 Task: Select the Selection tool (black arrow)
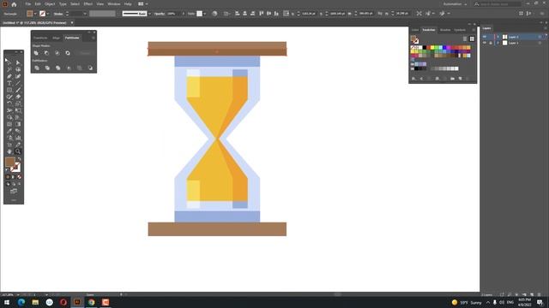9,62
